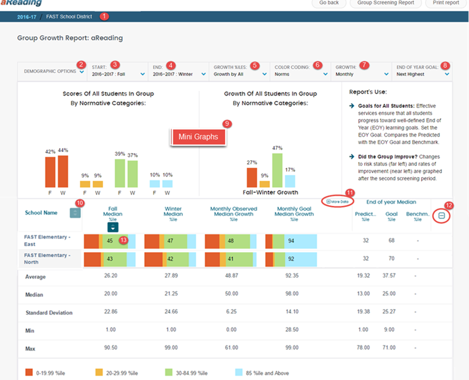The height and width of the screenshot is (380, 469).
Task: Click Monthly Observed Median Growth header
Action: (233, 213)
